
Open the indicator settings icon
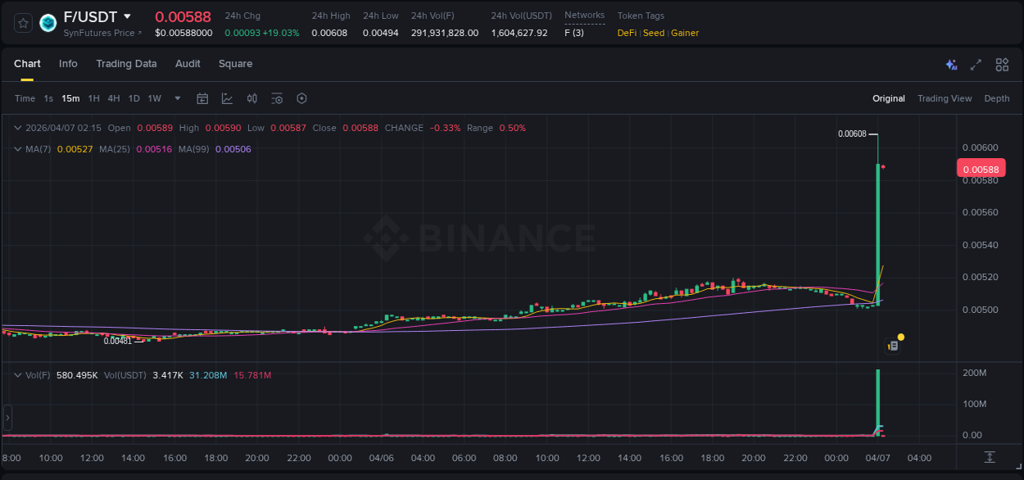coord(277,98)
